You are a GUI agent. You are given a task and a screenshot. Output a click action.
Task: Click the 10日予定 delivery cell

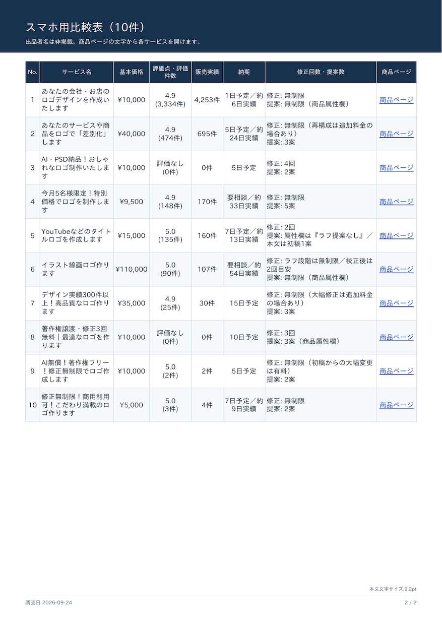[x=244, y=337]
